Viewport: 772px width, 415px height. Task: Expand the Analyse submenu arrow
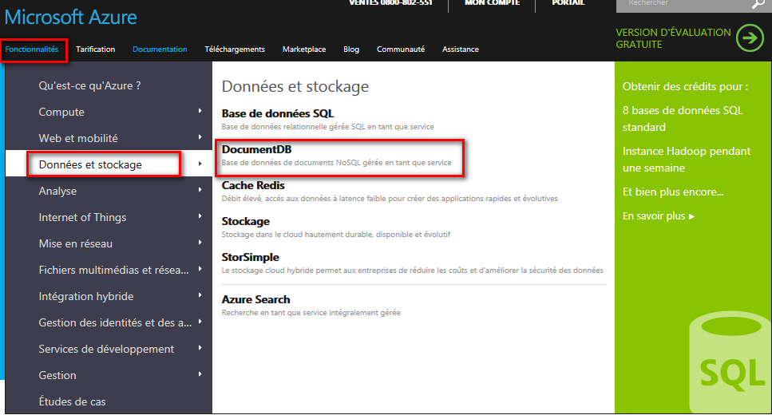click(x=200, y=189)
